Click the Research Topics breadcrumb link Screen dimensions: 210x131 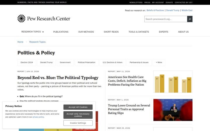[37, 42]
